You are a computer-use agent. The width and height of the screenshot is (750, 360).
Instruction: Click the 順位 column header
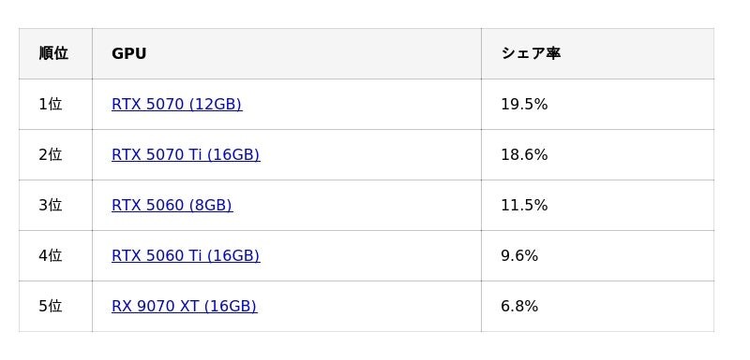click(x=55, y=53)
